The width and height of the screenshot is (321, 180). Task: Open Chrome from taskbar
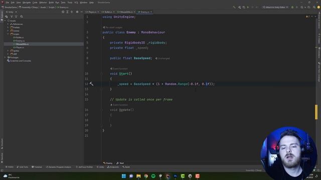tap(146, 176)
